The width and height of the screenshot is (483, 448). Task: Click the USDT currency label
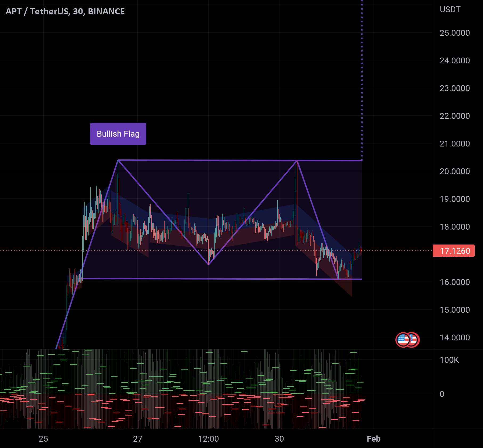(450, 10)
